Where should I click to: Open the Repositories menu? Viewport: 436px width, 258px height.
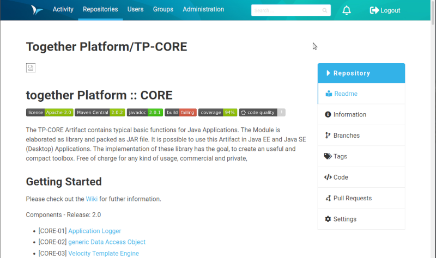point(100,9)
